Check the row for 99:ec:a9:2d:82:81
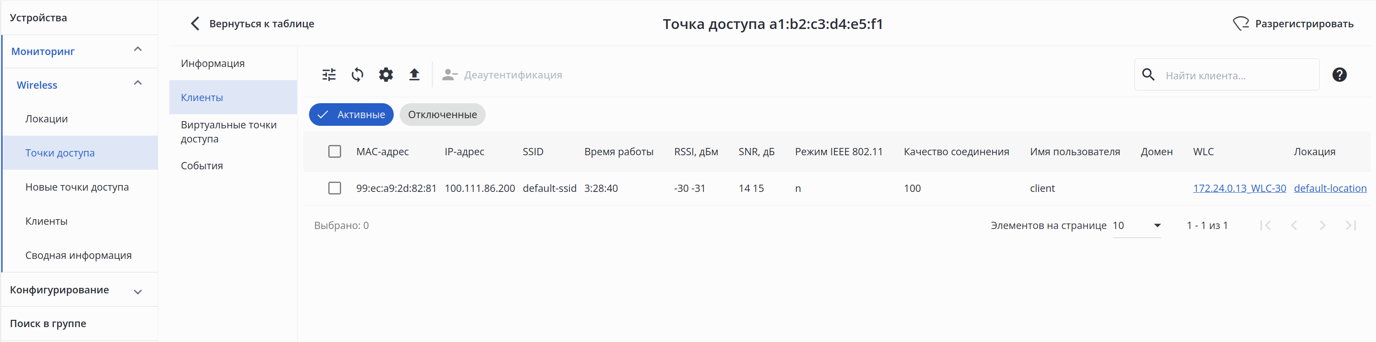This screenshot has width=1376, height=342. click(334, 188)
